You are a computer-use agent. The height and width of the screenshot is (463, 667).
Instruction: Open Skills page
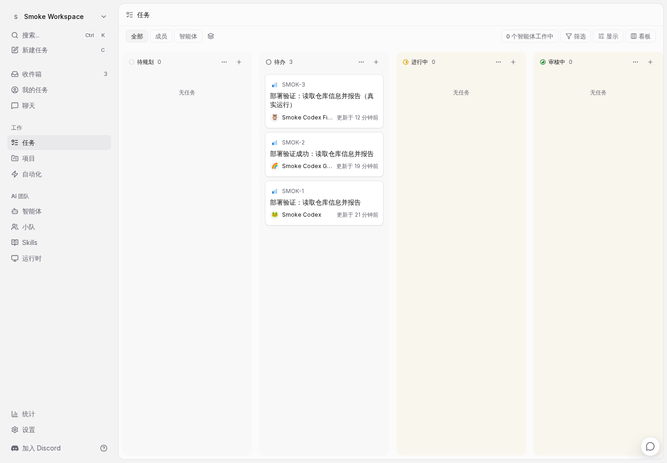pos(59,243)
